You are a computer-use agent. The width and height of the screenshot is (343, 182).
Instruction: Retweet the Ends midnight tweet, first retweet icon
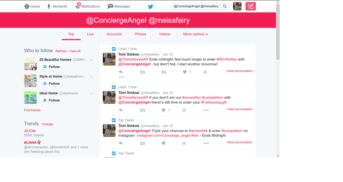pos(142,72)
